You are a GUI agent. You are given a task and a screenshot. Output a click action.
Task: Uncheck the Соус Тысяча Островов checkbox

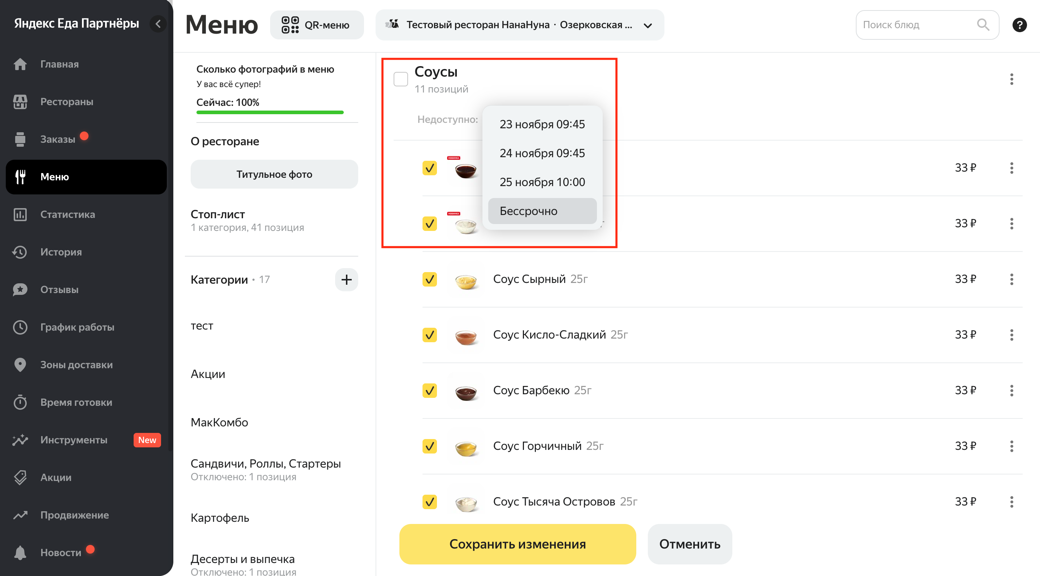tap(430, 502)
